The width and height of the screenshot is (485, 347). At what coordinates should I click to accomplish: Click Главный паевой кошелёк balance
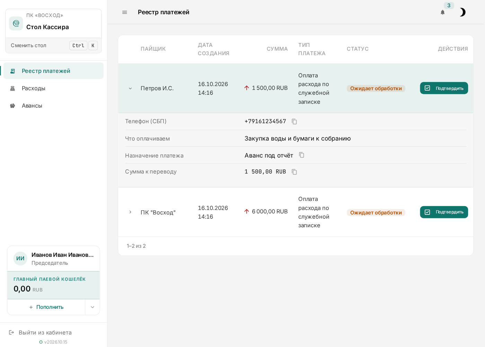click(x=53, y=285)
